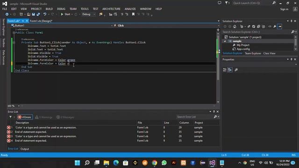Click the green Start debugging button
299x168 pixels.
tap(65, 14)
